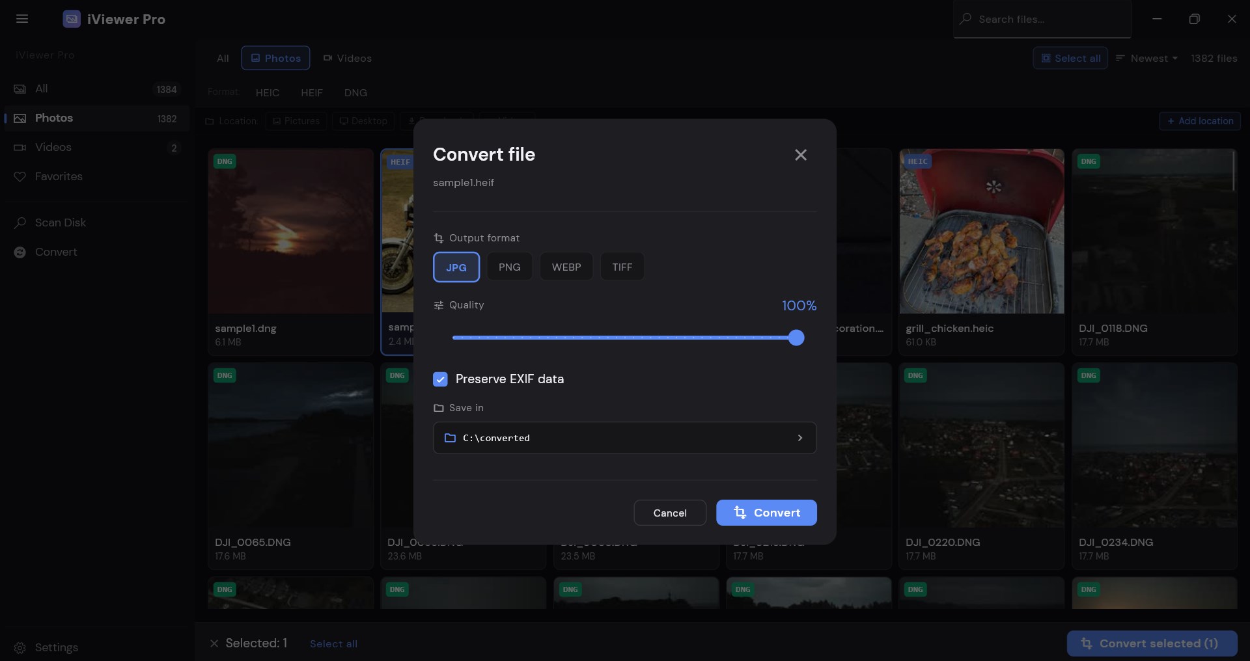
Task: Open the hamburger menu icon
Action: tap(22, 19)
